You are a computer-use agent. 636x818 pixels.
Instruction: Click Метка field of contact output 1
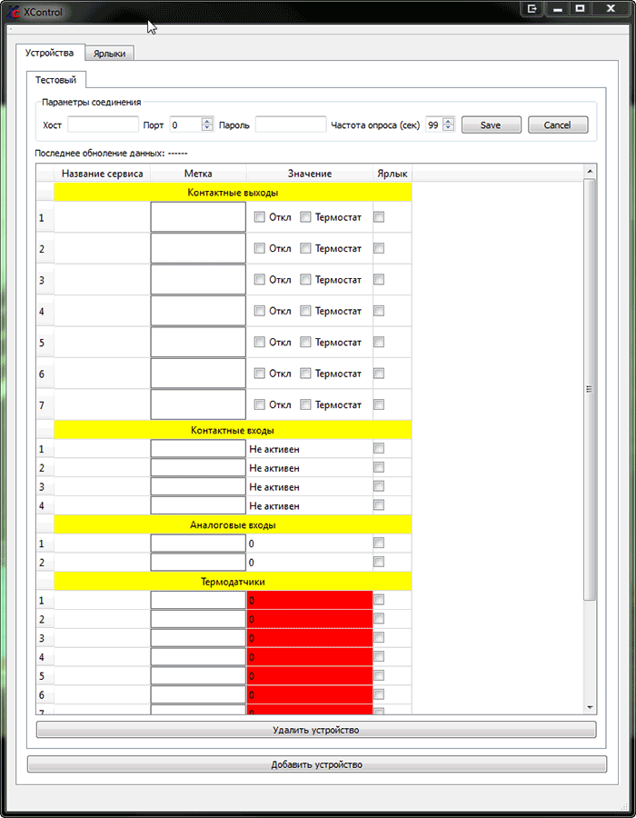(x=198, y=217)
